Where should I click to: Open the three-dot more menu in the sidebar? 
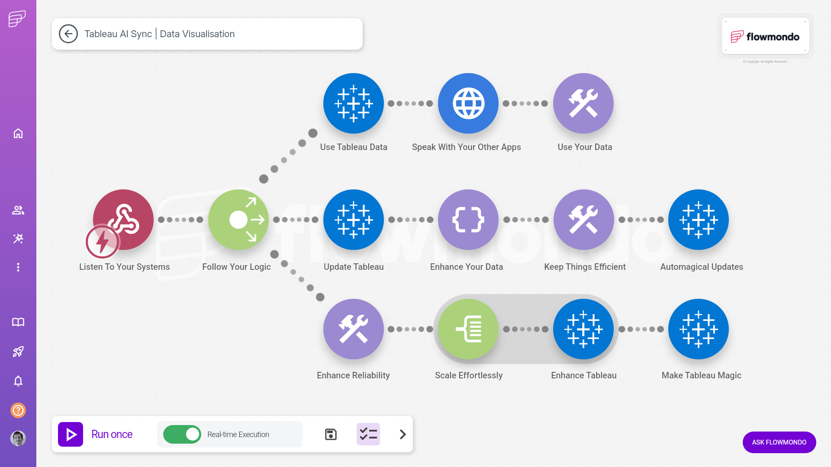tap(18, 267)
